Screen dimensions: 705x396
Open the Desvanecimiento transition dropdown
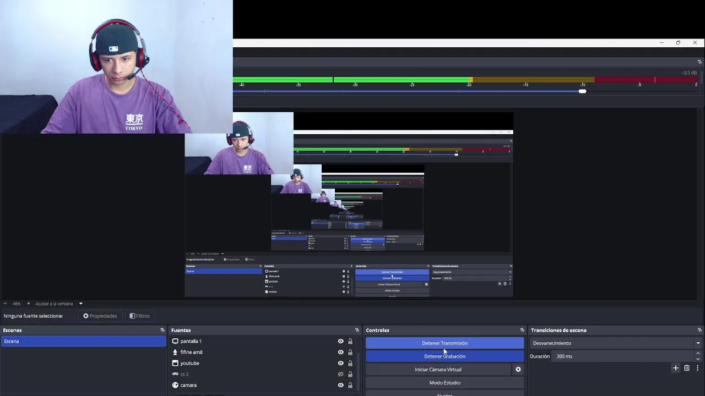[x=616, y=343]
